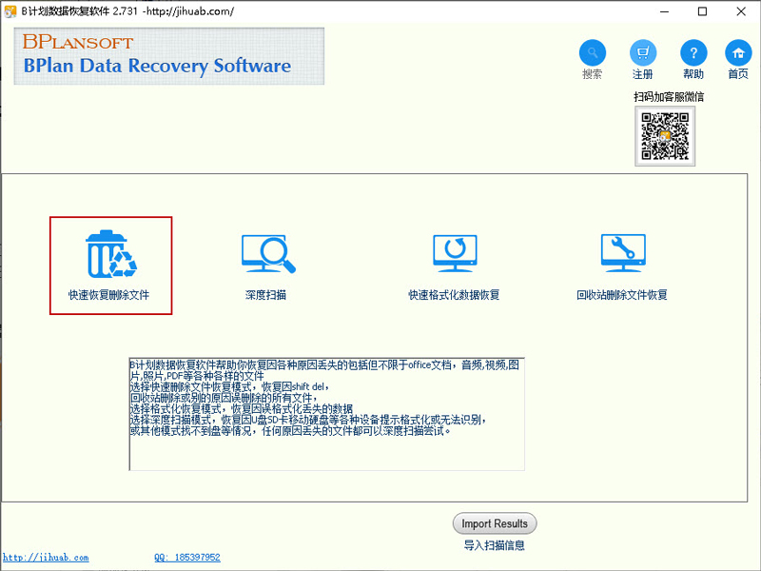Open the http://jihuab.com link
The image size is (761, 571).
point(46,558)
